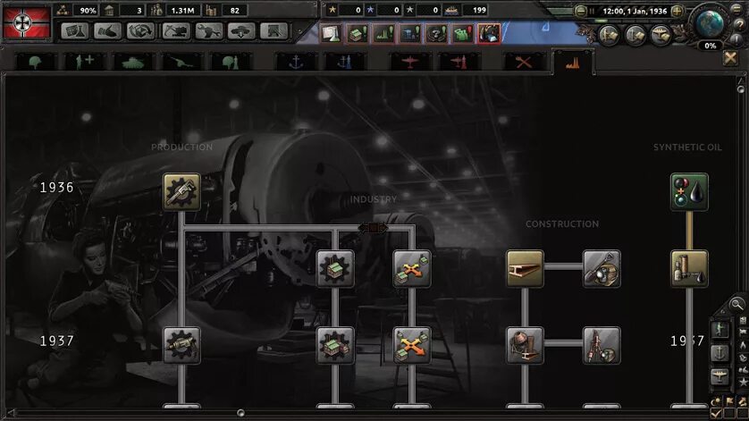
Task: Select the Synthetic Oil refinery technology
Action: point(689,268)
